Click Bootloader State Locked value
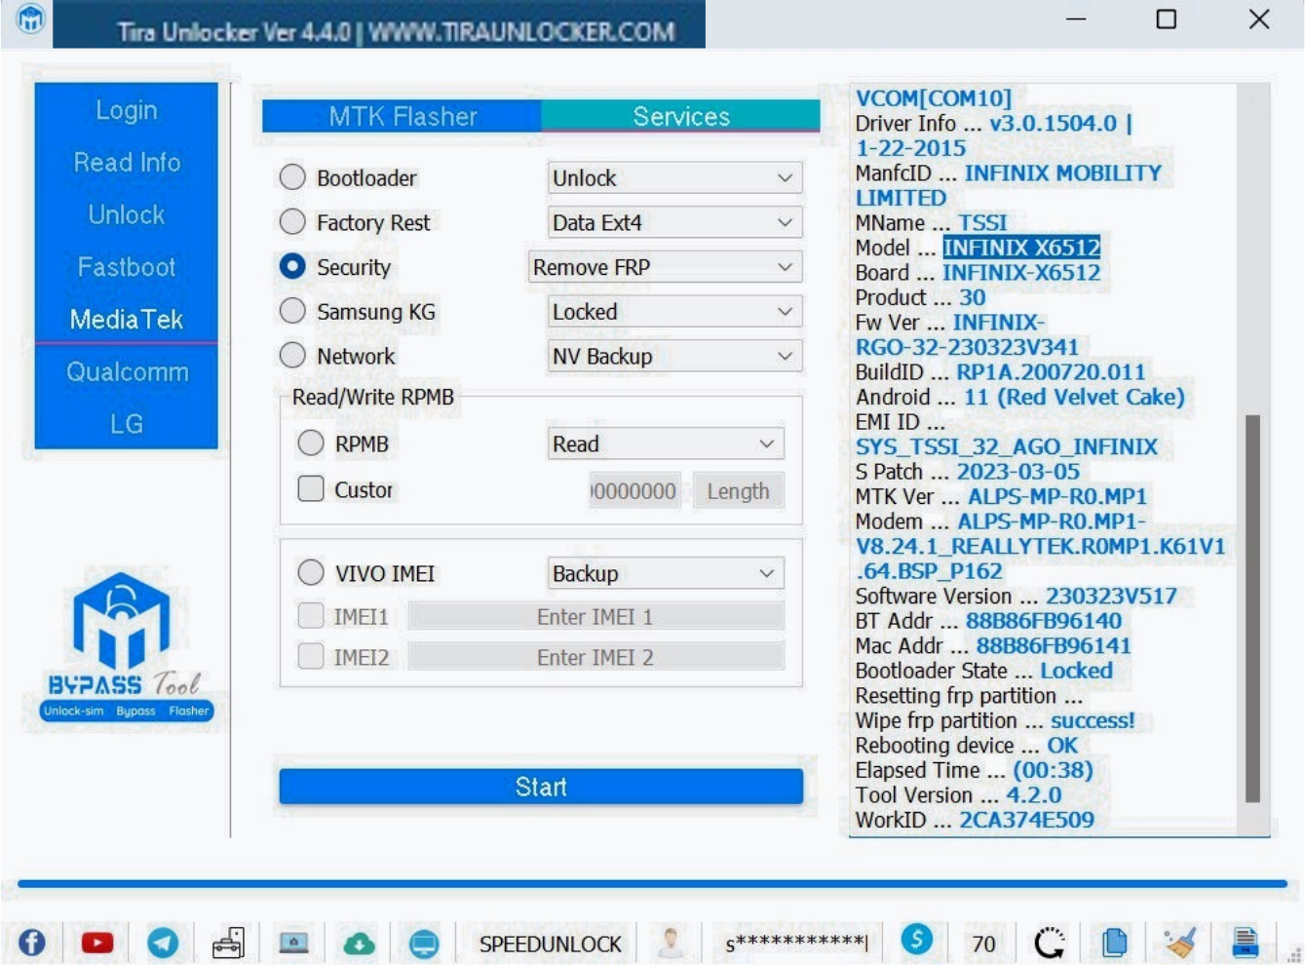Image resolution: width=1305 pixels, height=965 pixels. pyautogui.click(x=1076, y=671)
